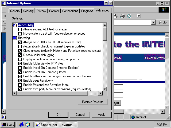Switch to the Content tab

click(x=54, y=11)
